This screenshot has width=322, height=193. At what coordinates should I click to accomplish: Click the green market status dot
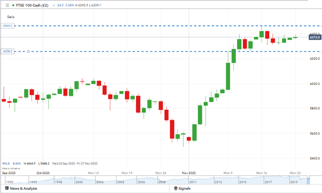coord(13,5)
